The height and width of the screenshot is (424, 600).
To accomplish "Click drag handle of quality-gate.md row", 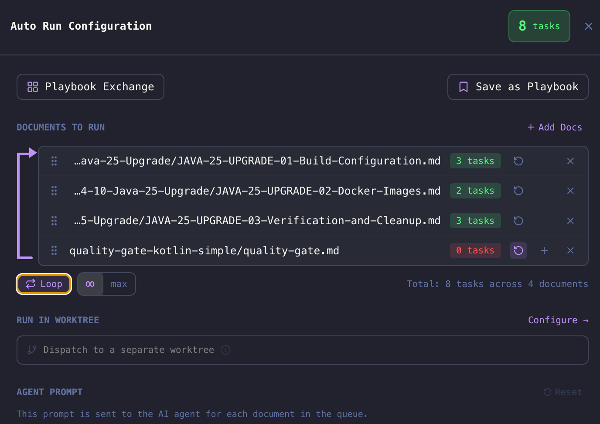I will coord(54,250).
